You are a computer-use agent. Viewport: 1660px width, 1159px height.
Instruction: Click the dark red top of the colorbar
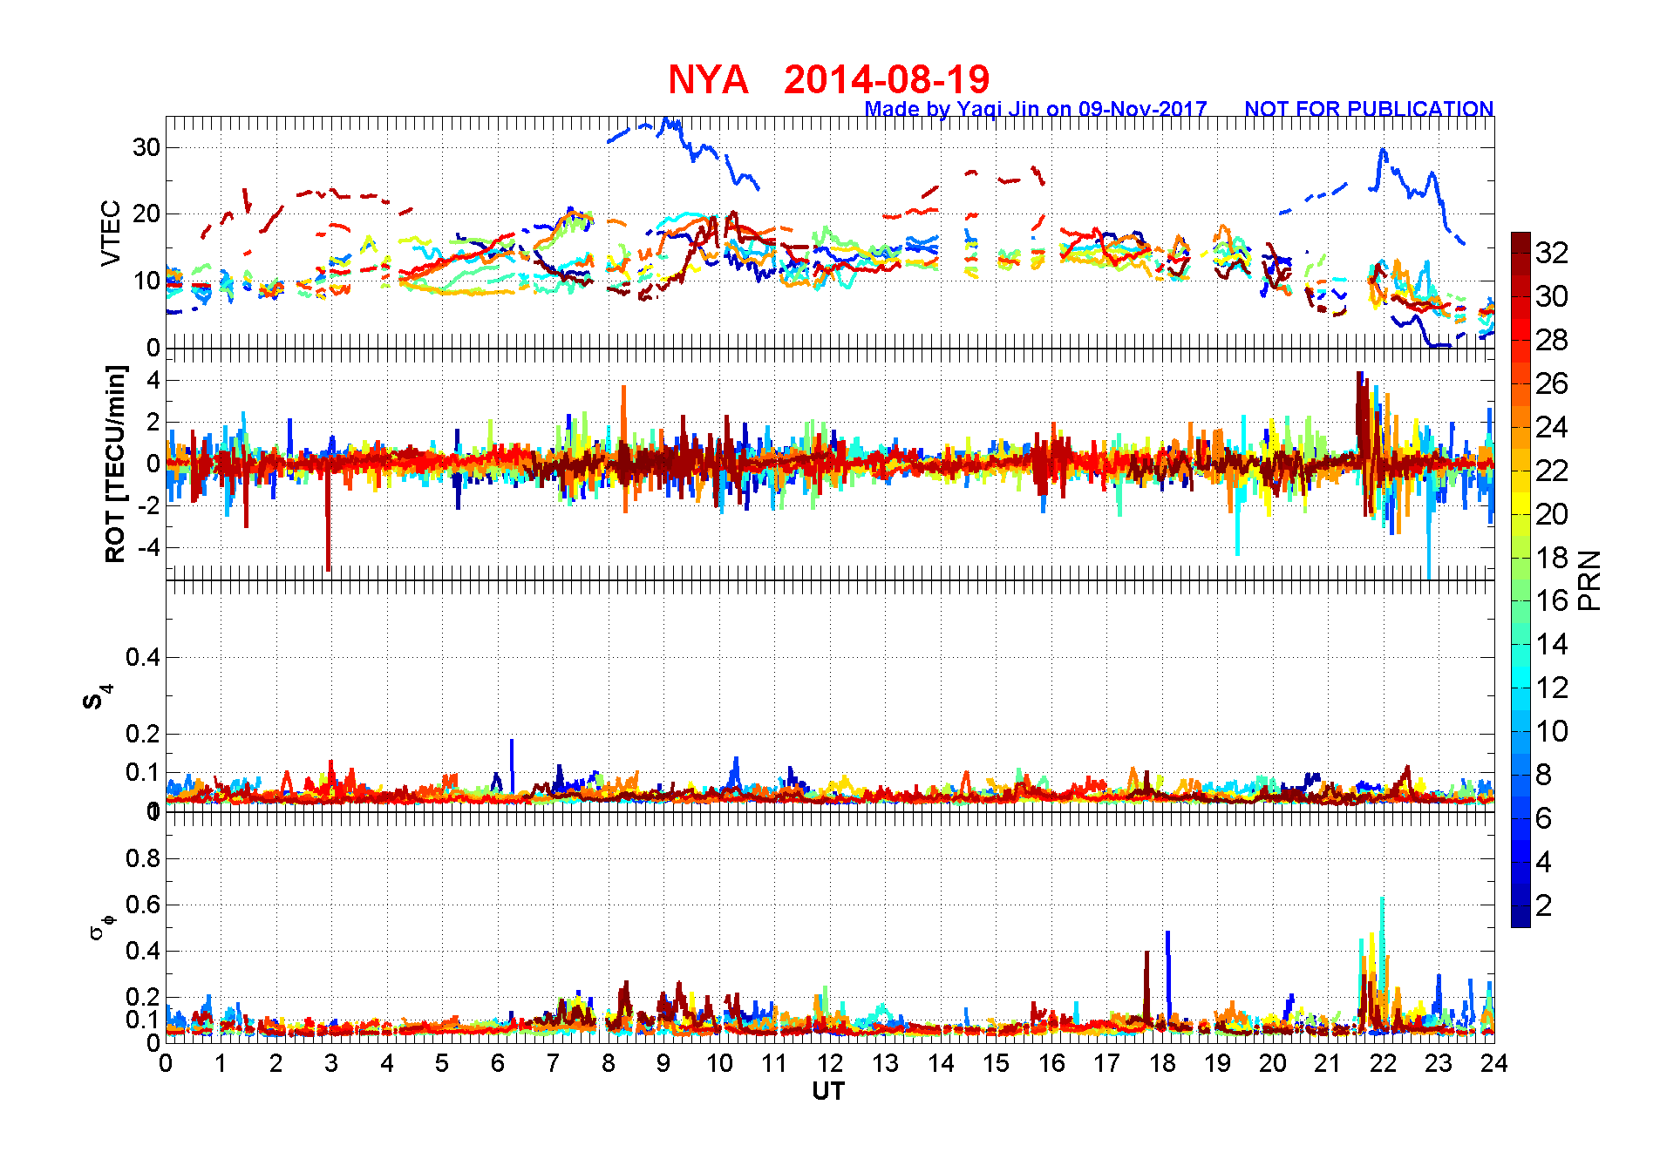pos(1521,242)
